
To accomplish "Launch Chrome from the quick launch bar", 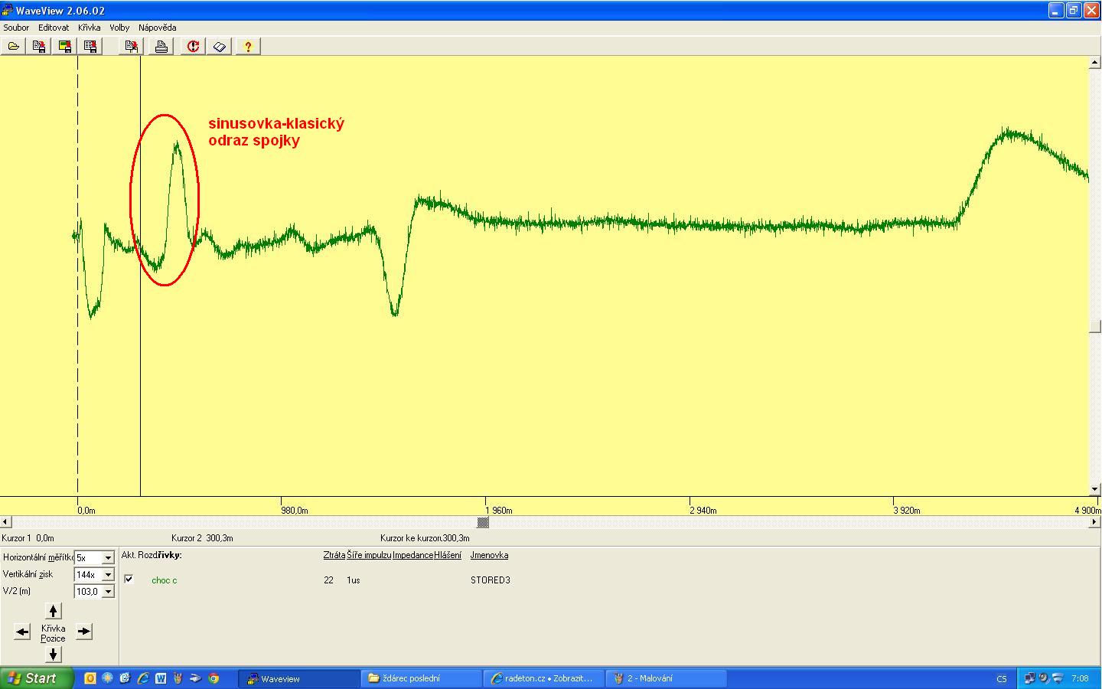I will [x=214, y=678].
